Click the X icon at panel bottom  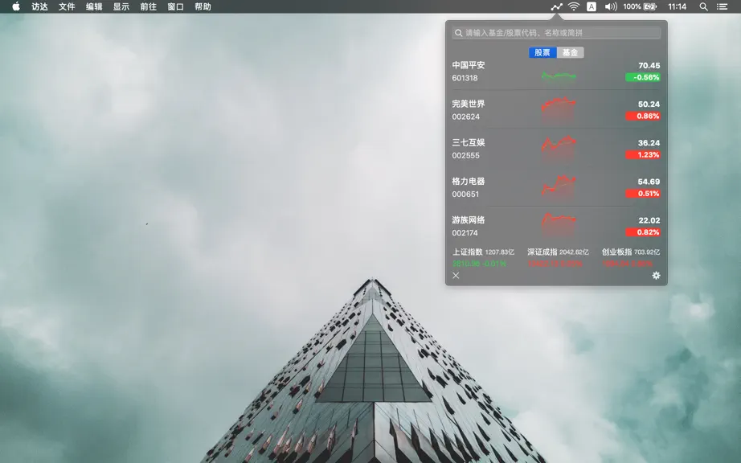[x=456, y=276]
